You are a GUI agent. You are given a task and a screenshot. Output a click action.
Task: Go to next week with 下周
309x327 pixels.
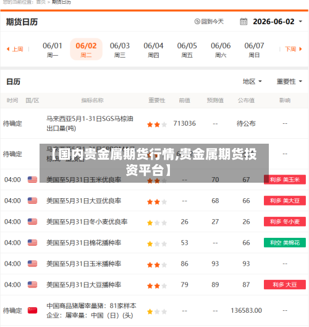click(x=294, y=49)
